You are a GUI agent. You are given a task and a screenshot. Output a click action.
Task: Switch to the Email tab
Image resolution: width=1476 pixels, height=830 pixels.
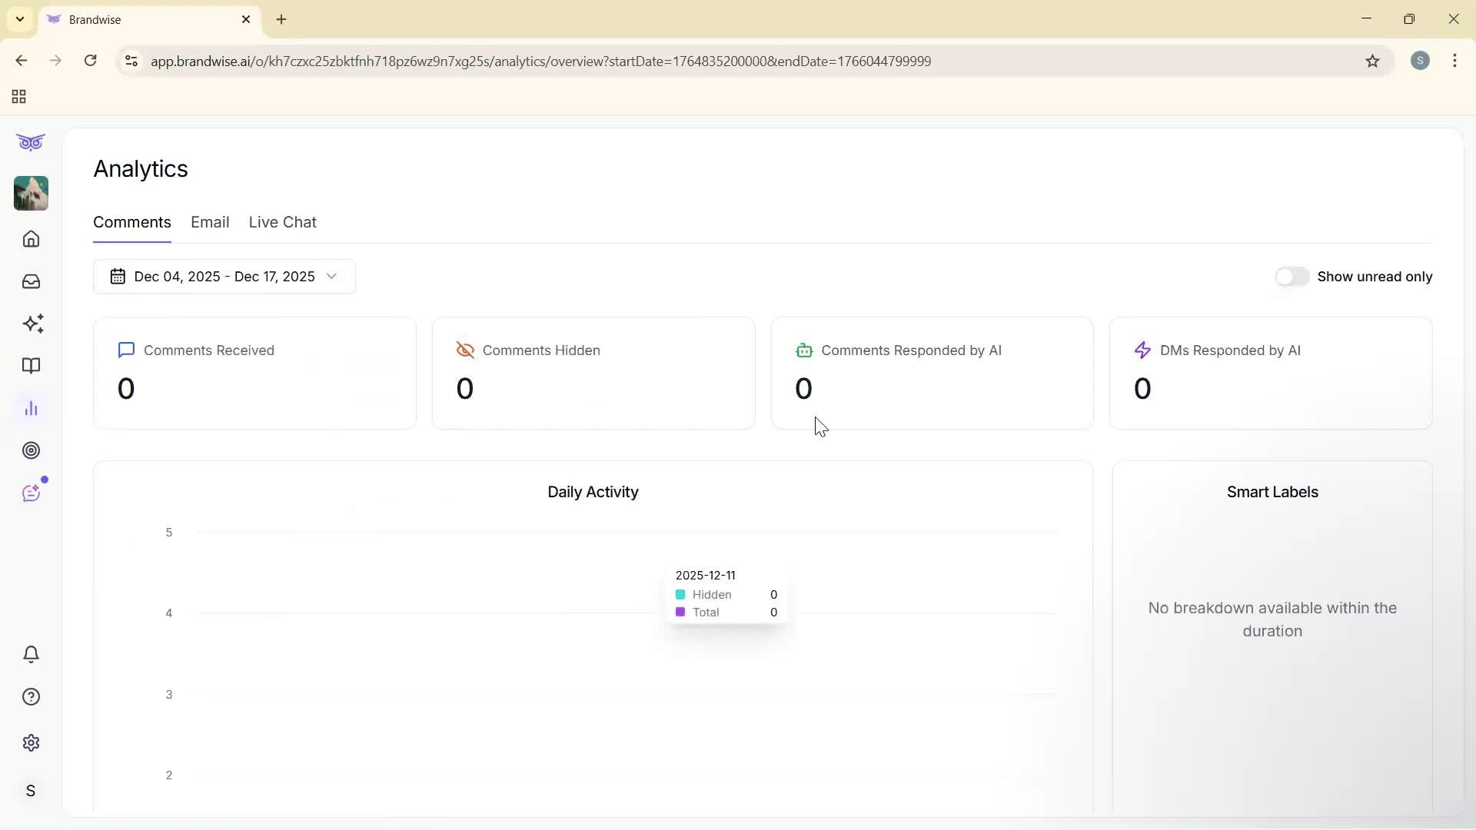click(x=210, y=222)
